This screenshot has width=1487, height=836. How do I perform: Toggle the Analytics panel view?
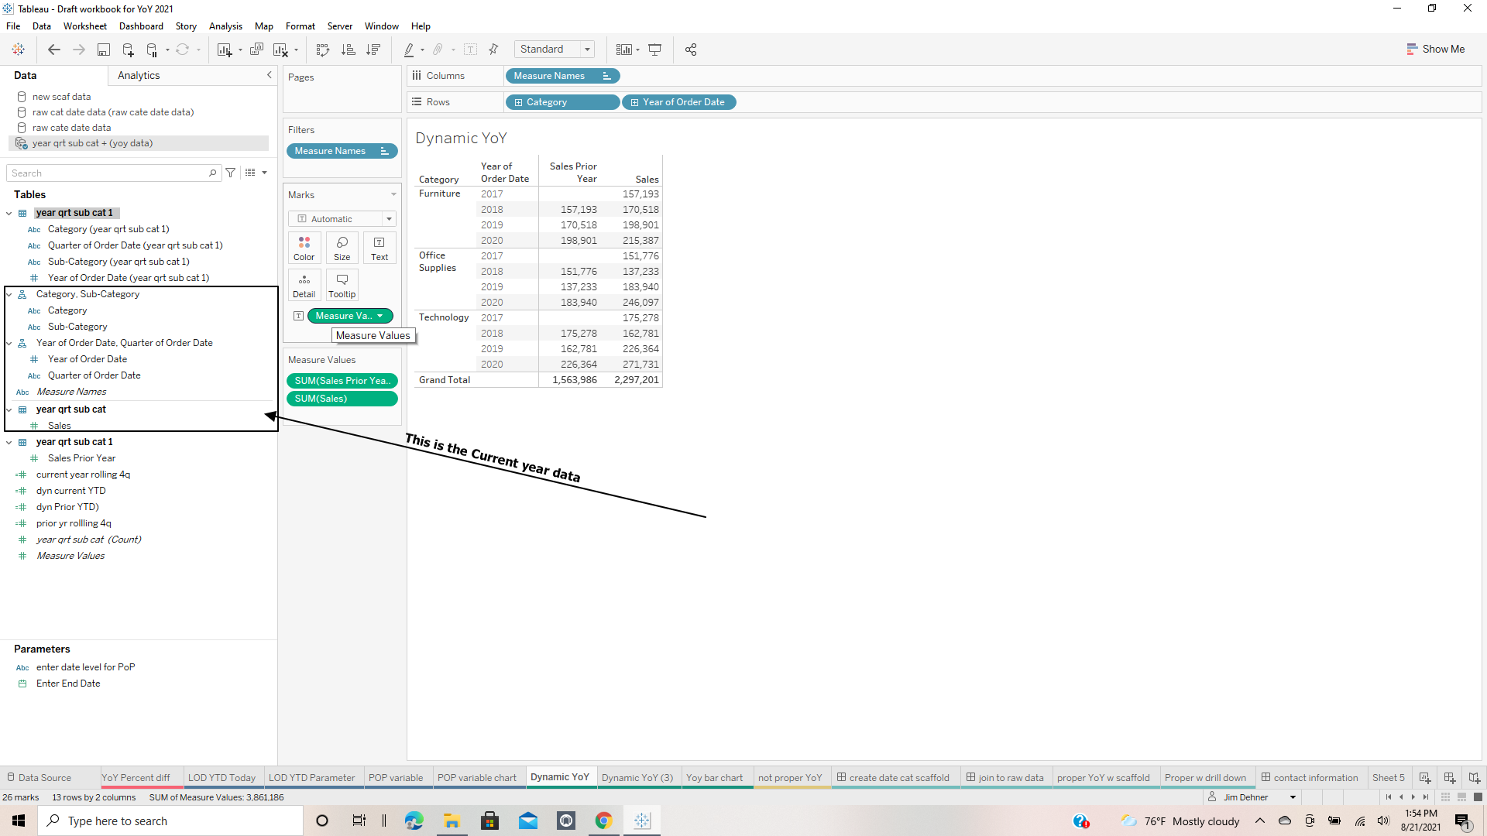click(139, 74)
